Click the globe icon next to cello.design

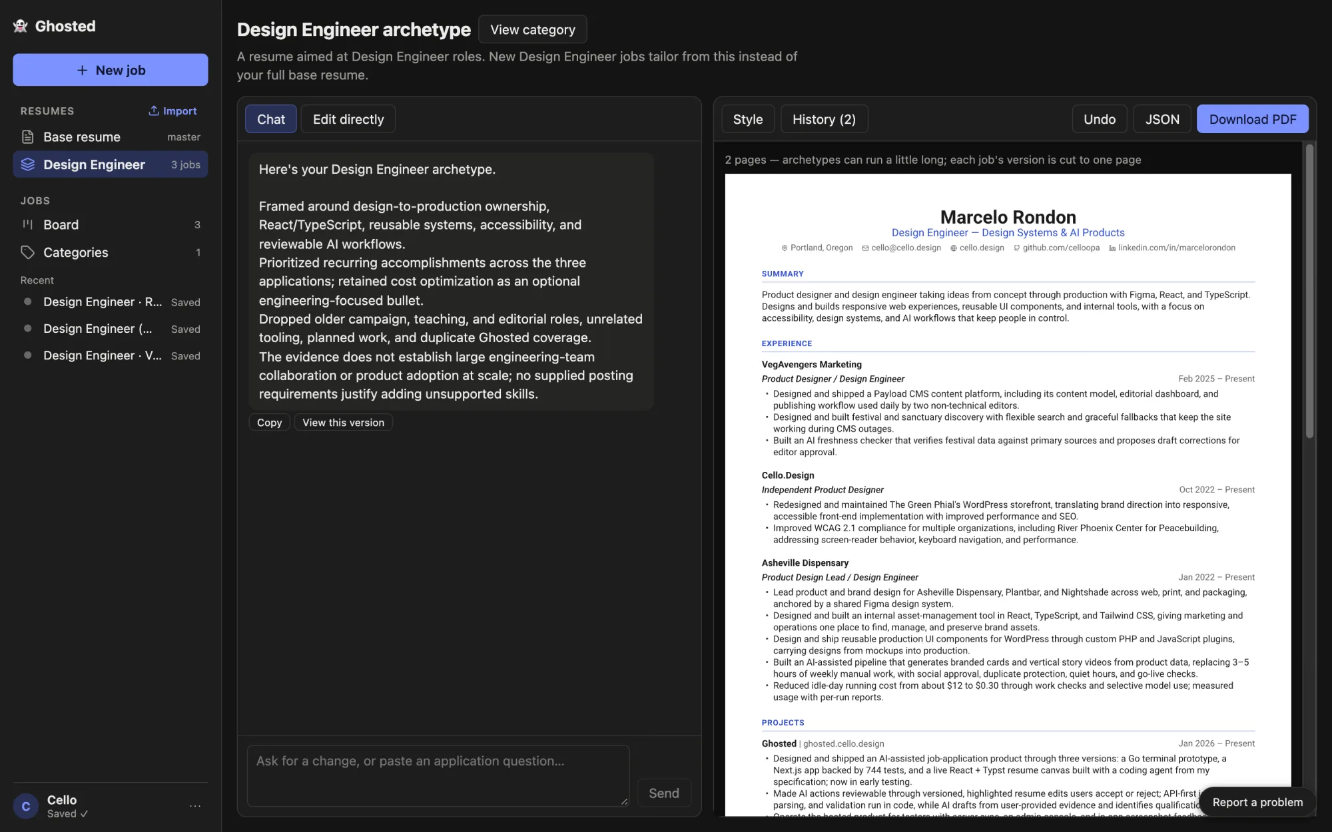tap(954, 248)
